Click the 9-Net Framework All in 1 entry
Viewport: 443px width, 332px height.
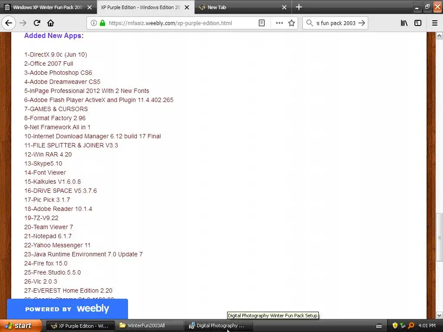(58, 127)
